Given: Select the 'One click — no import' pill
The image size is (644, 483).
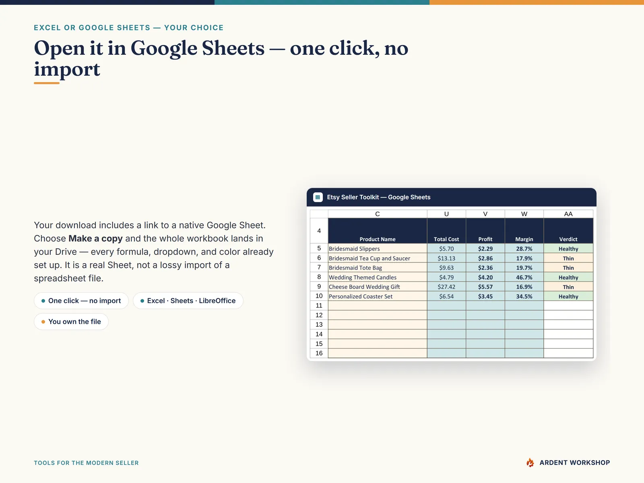Looking at the screenshot, I should tap(81, 301).
